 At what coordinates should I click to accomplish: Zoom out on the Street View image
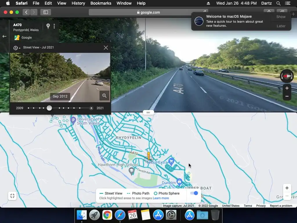point(287,96)
